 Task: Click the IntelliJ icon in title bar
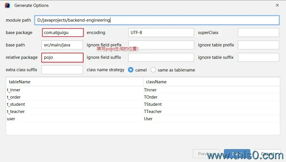8,5
